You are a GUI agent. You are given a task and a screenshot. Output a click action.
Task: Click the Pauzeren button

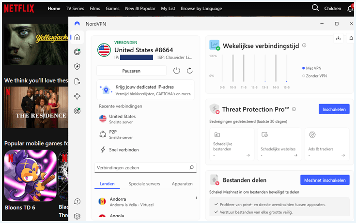coord(131,71)
